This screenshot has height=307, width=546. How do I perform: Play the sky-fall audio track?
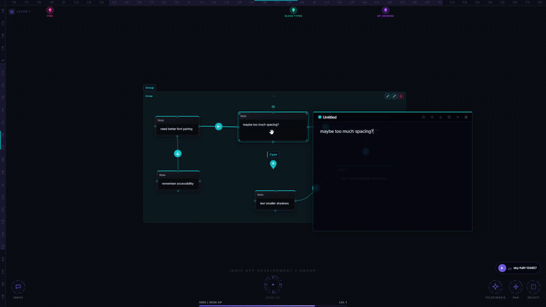click(502, 268)
